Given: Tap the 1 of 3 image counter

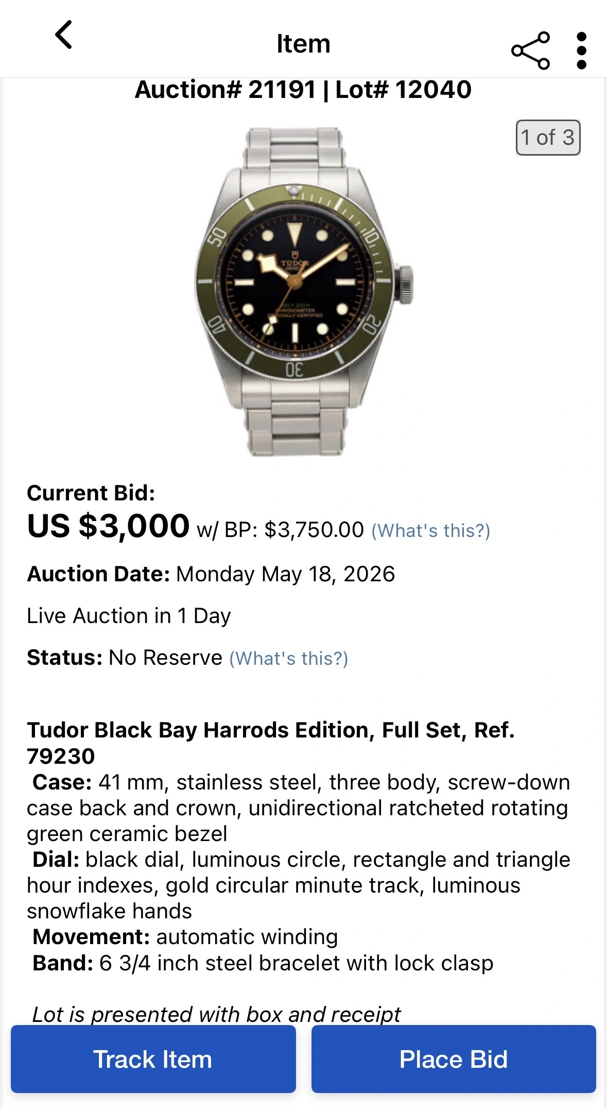Looking at the screenshot, I should point(548,138).
